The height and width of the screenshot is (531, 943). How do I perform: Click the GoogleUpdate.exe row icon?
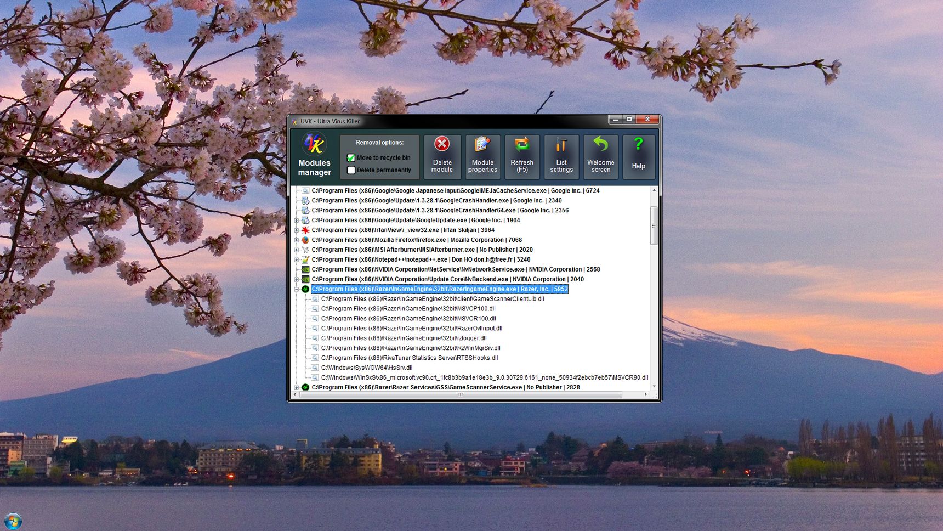(x=305, y=221)
